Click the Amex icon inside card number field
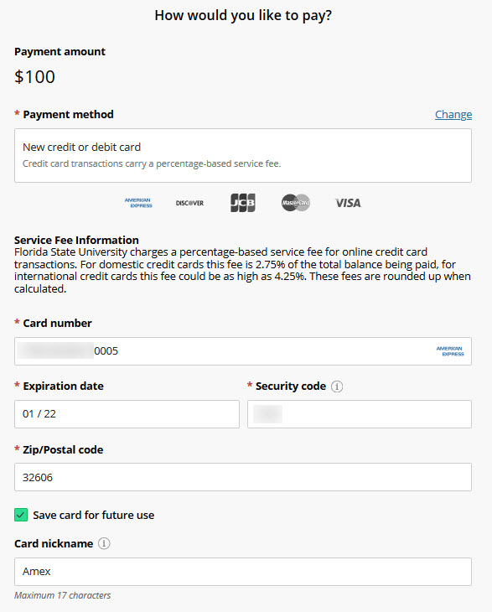The height and width of the screenshot is (612, 492). [x=450, y=351]
